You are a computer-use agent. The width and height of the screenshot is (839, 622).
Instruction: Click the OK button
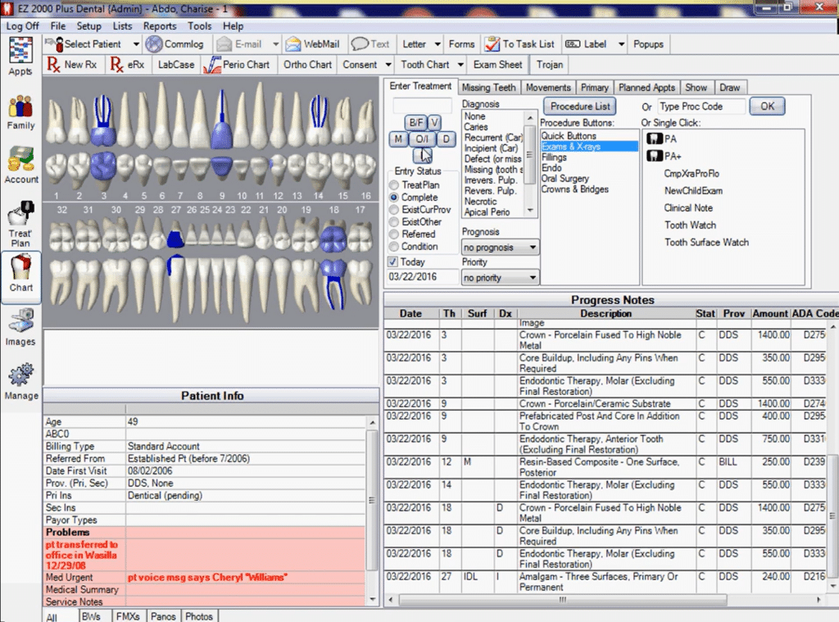click(767, 106)
